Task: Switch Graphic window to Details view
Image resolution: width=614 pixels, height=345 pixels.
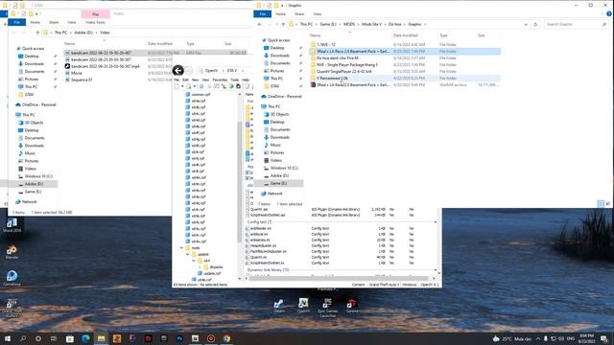Action: click(601, 203)
